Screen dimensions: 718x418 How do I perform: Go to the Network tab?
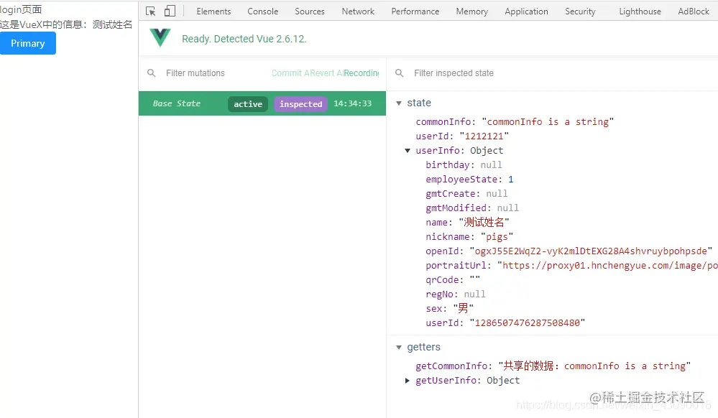point(358,11)
